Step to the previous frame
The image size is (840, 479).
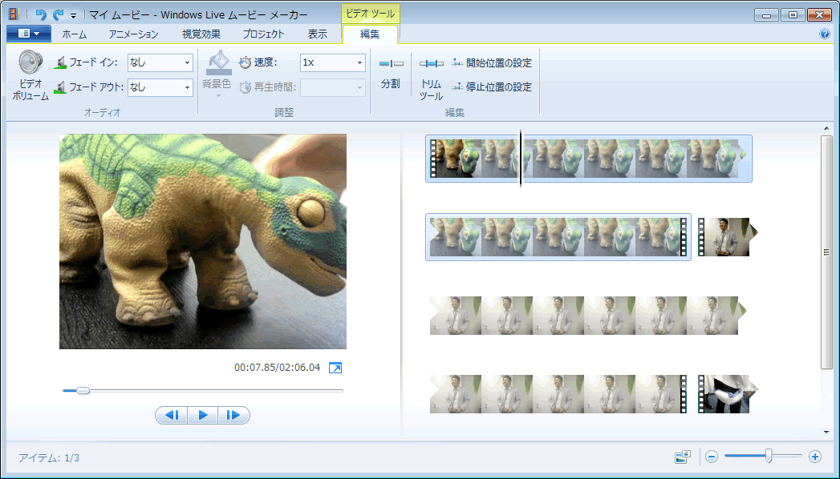171,415
